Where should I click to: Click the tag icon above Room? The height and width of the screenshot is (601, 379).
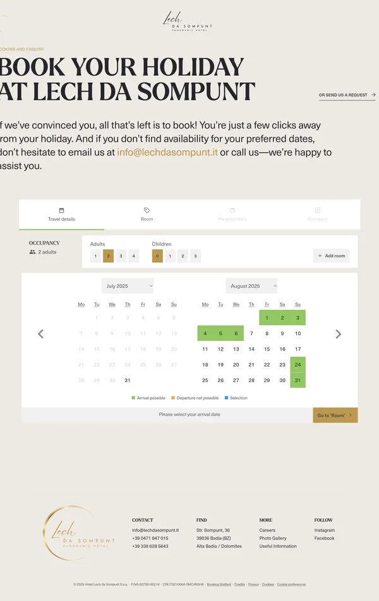coord(147,210)
